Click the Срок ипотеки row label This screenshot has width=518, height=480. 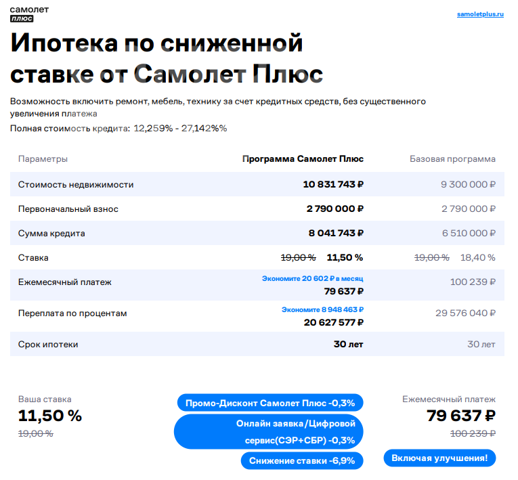(48, 344)
